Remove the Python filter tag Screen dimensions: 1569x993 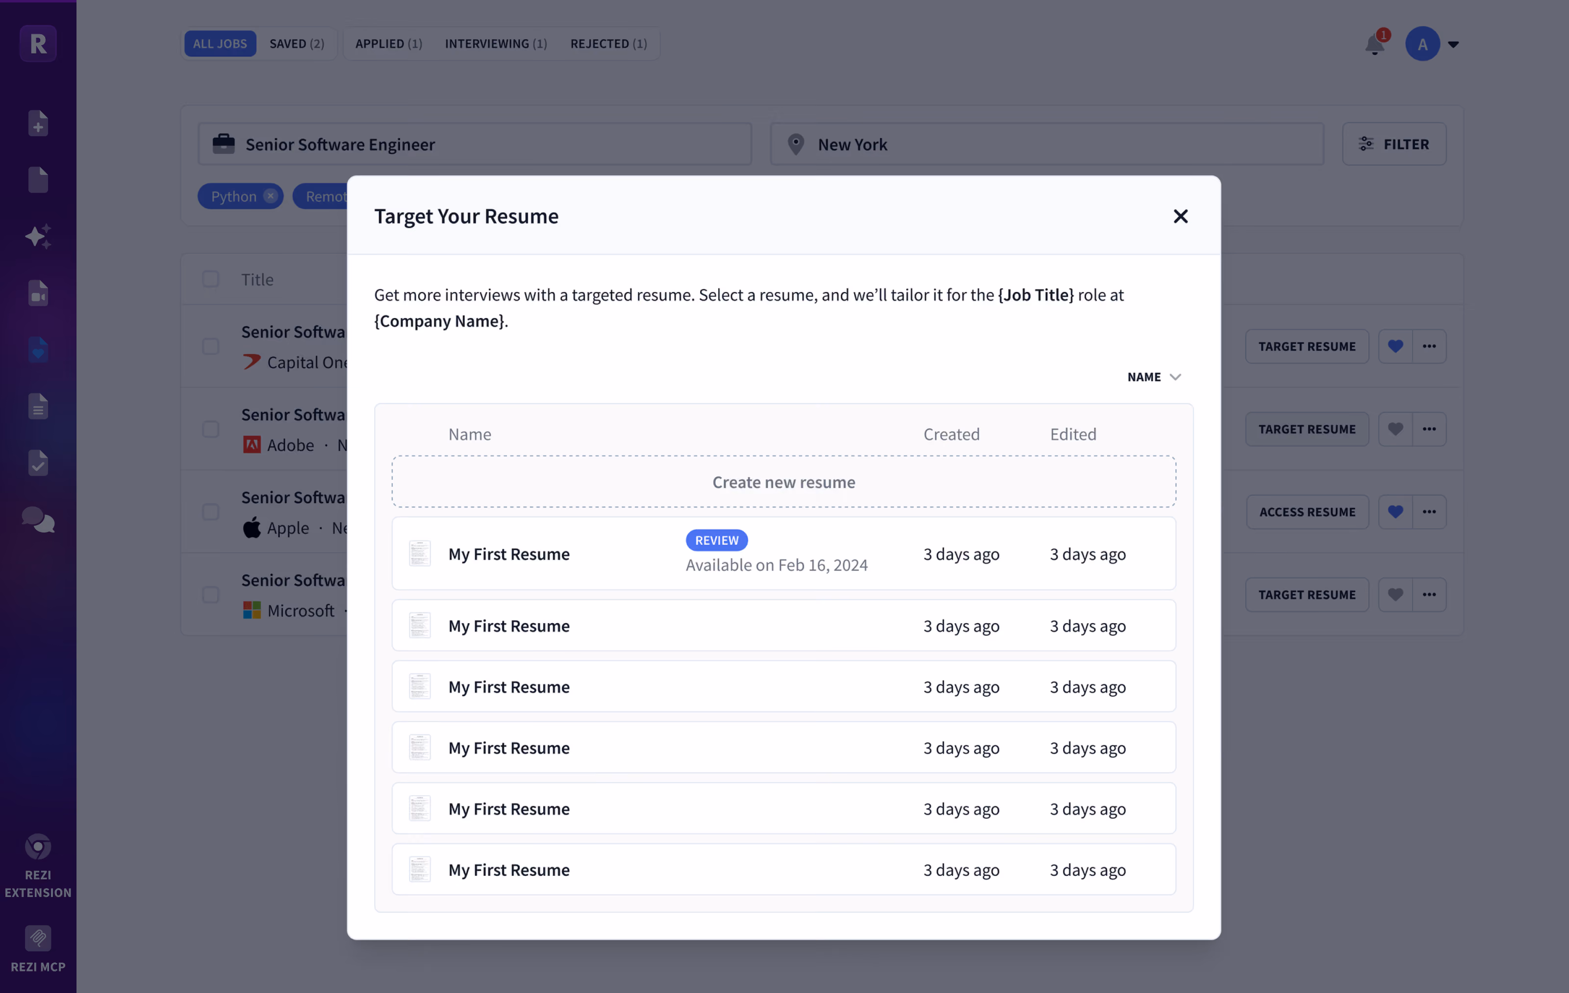(x=270, y=196)
